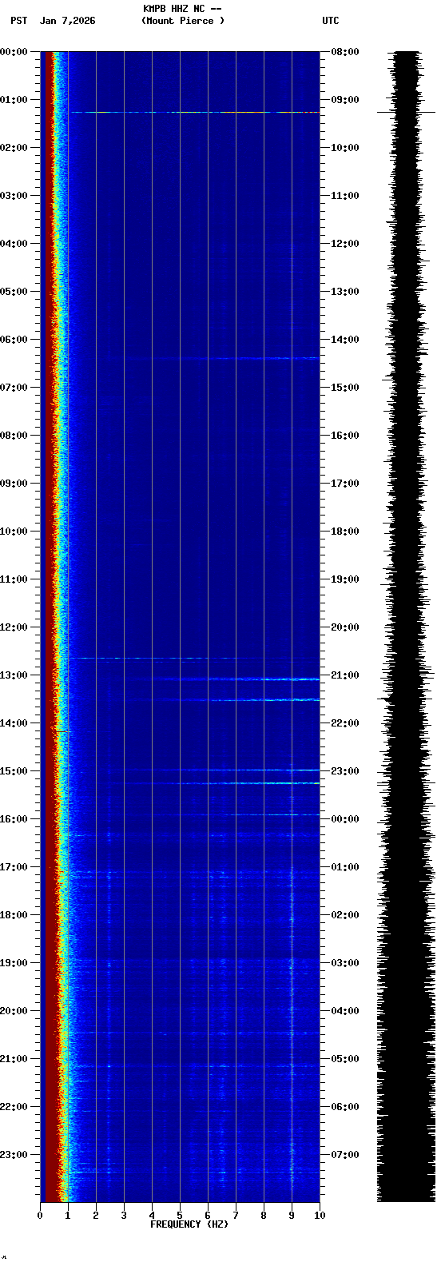
Task: Click the 'UTC' timezone label
Action: 331,21
